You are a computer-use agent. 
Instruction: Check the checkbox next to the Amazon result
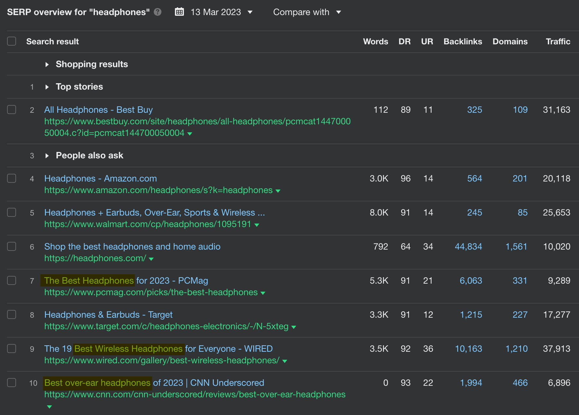[12, 178]
